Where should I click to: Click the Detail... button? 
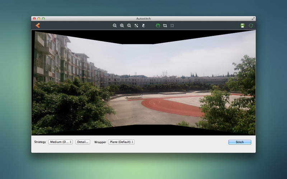(83, 142)
